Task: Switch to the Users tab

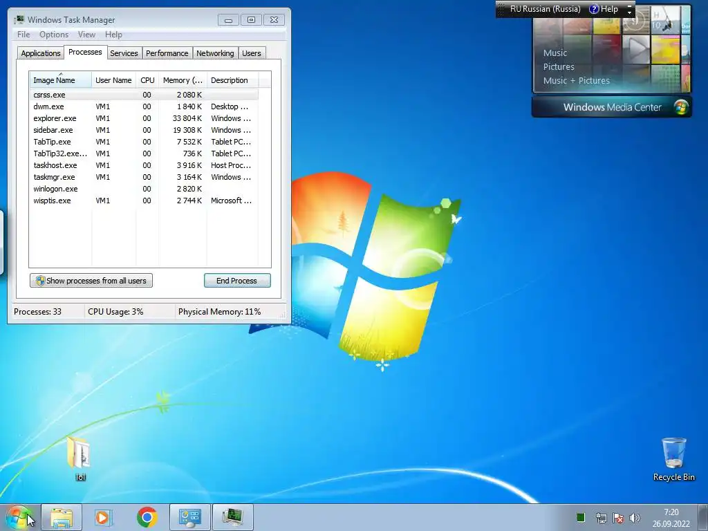Action: coord(252,53)
